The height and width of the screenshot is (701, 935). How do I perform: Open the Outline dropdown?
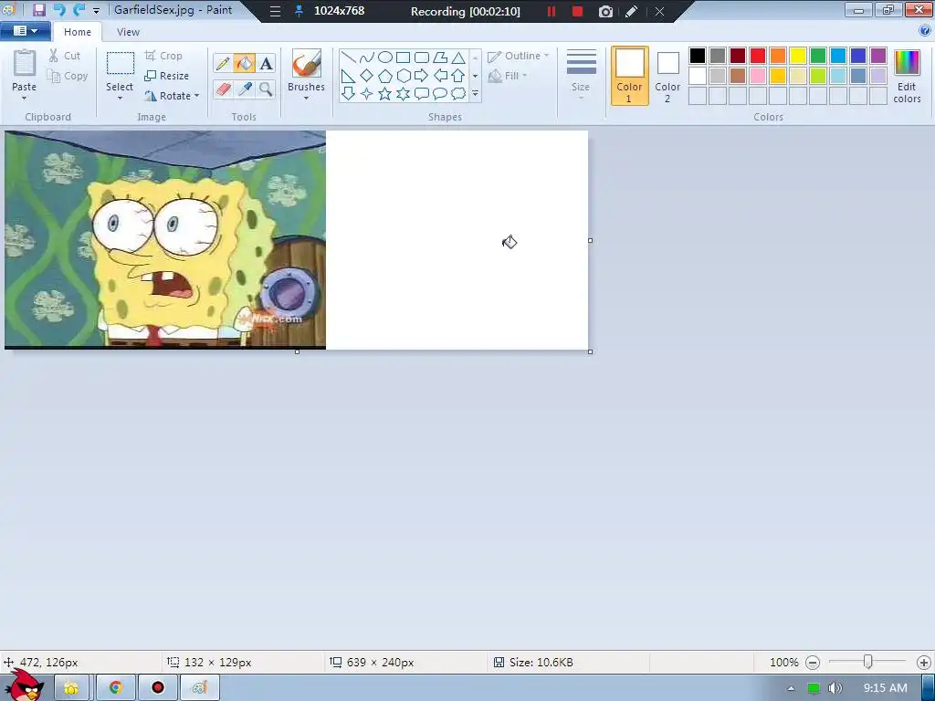(519, 56)
